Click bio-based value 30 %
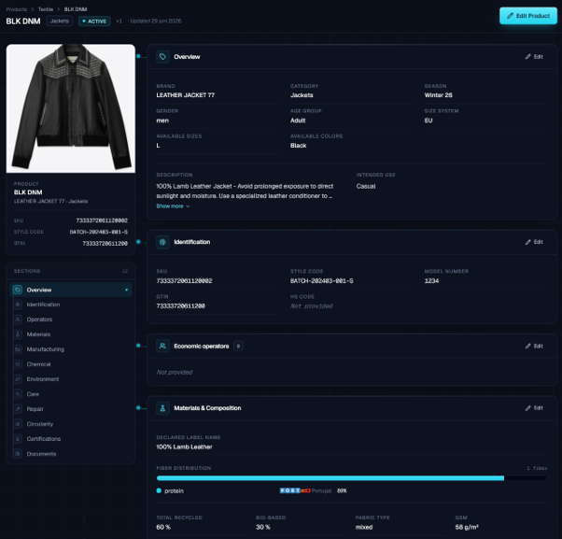The height and width of the screenshot is (539, 562). [263, 527]
